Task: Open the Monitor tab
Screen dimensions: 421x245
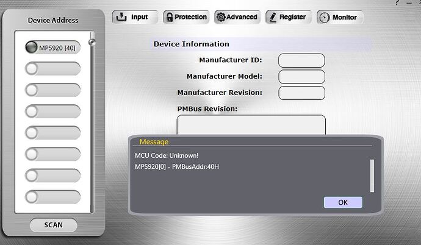Action: pyautogui.click(x=340, y=17)
